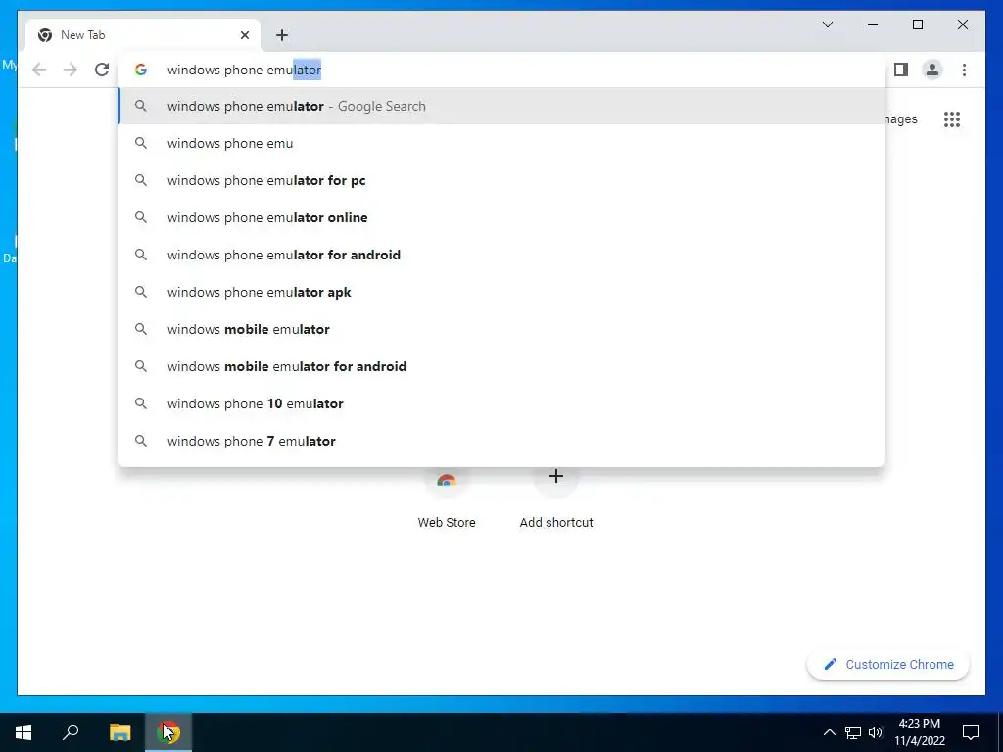The width and height of the screenshot is (1003, 752).
Task: Pick 'windows phone emulator for android' suggestion
Action: click(x=502, y=255)
